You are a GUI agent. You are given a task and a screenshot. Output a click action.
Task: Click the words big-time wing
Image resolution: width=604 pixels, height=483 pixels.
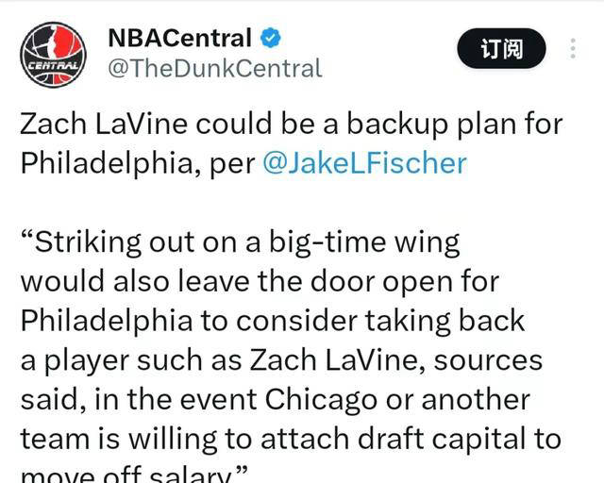[364, 243]
